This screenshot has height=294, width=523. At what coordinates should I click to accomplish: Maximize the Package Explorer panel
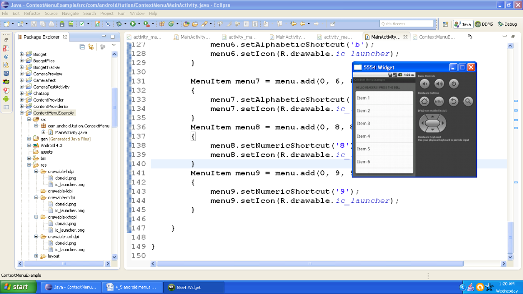point(113,36)
